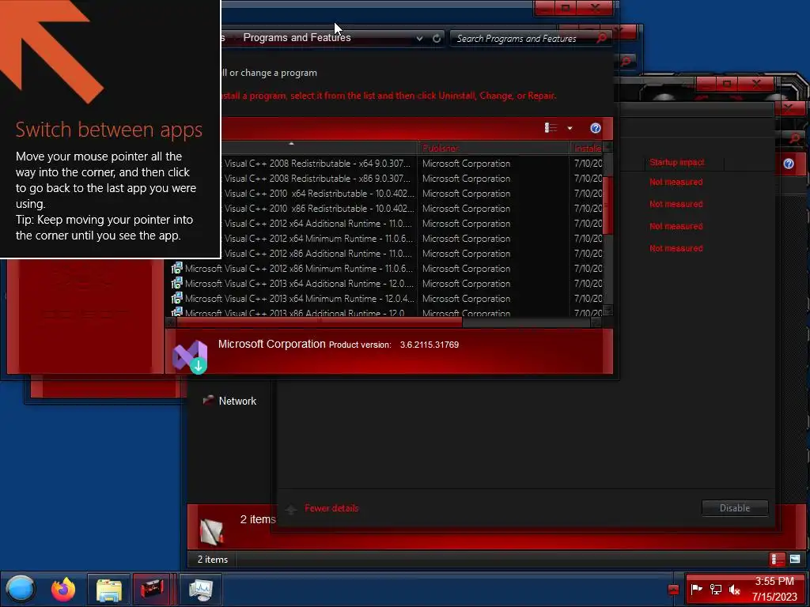
Task: Click Fewer details in Task Manager
Action: click(331, 508)
